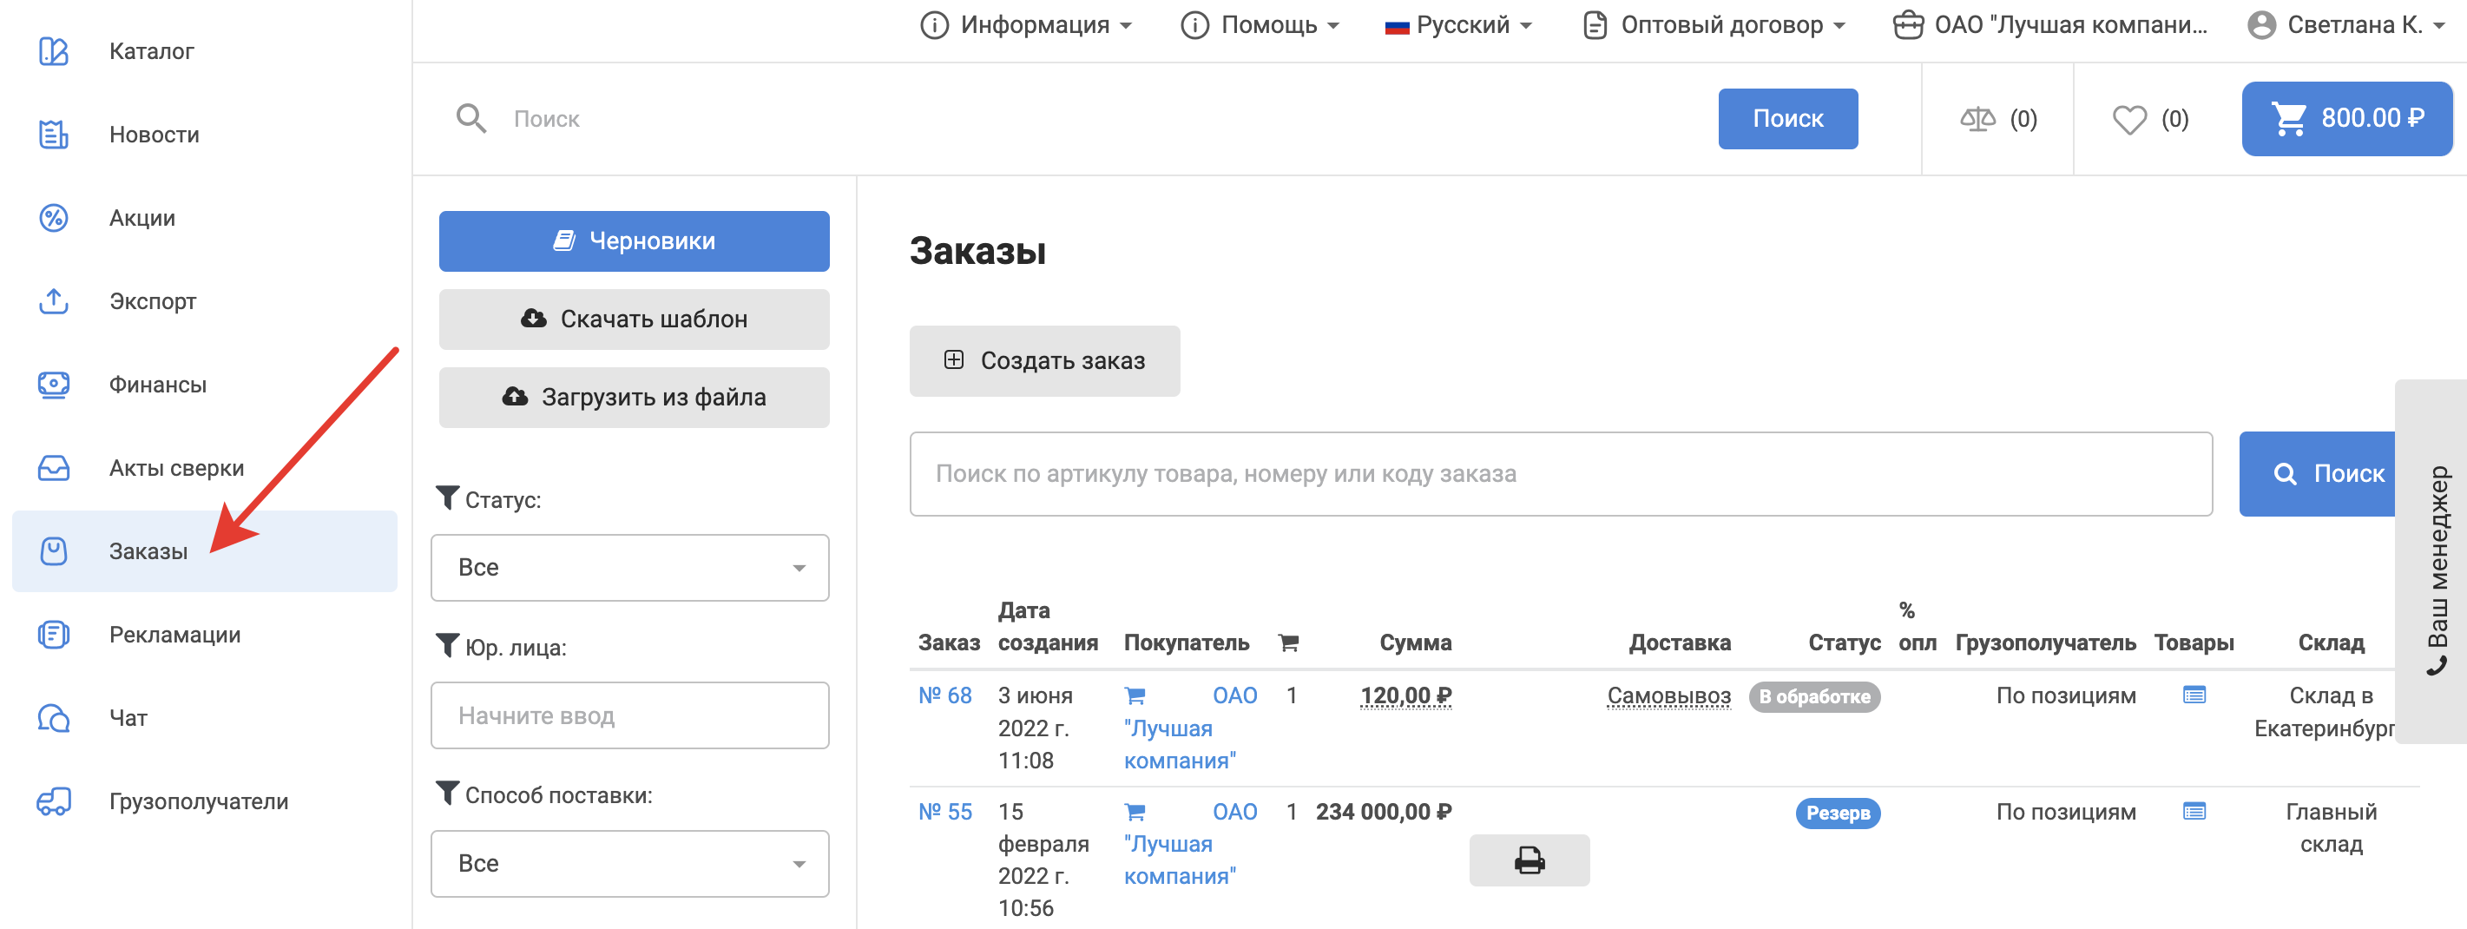Open goods list icon for order 68

pyautogui.click(x=2193, y=695)
